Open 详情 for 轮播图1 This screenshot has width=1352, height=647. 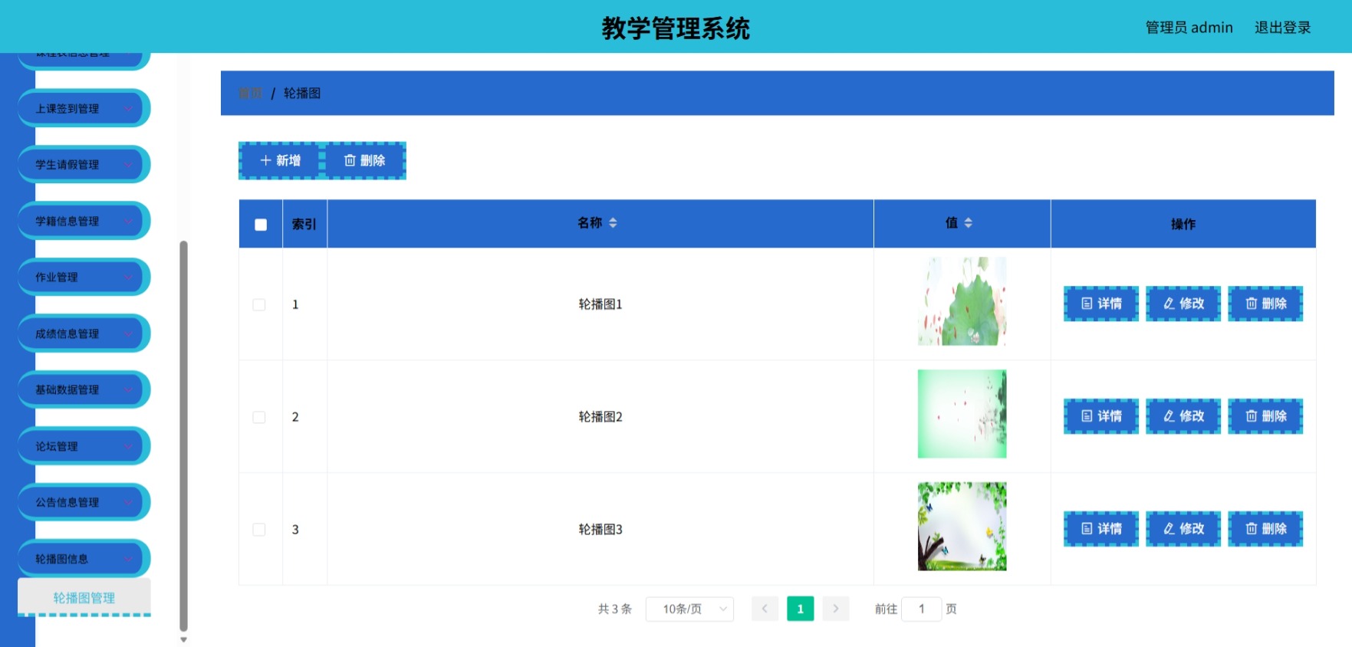(1101, 304)
